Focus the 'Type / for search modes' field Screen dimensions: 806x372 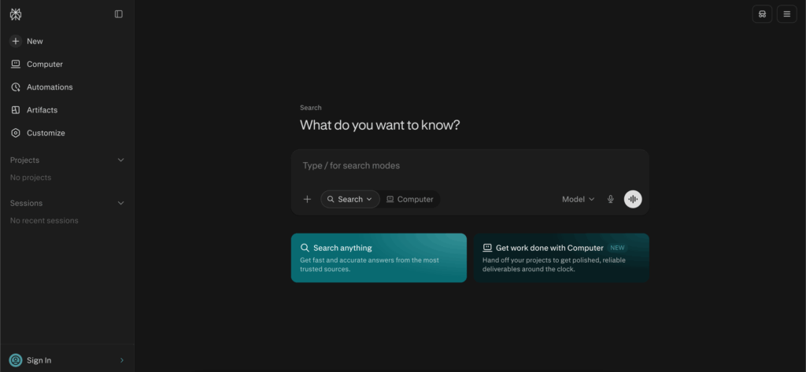click(x=470, y=166)
